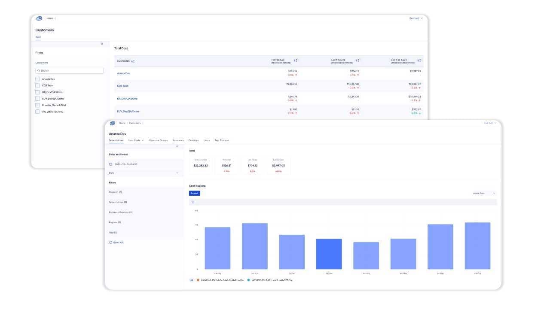Image resolution: width=550 pixels, height=309 pixels.
Task: Click the Export button
Action: [x=194, y=193]
